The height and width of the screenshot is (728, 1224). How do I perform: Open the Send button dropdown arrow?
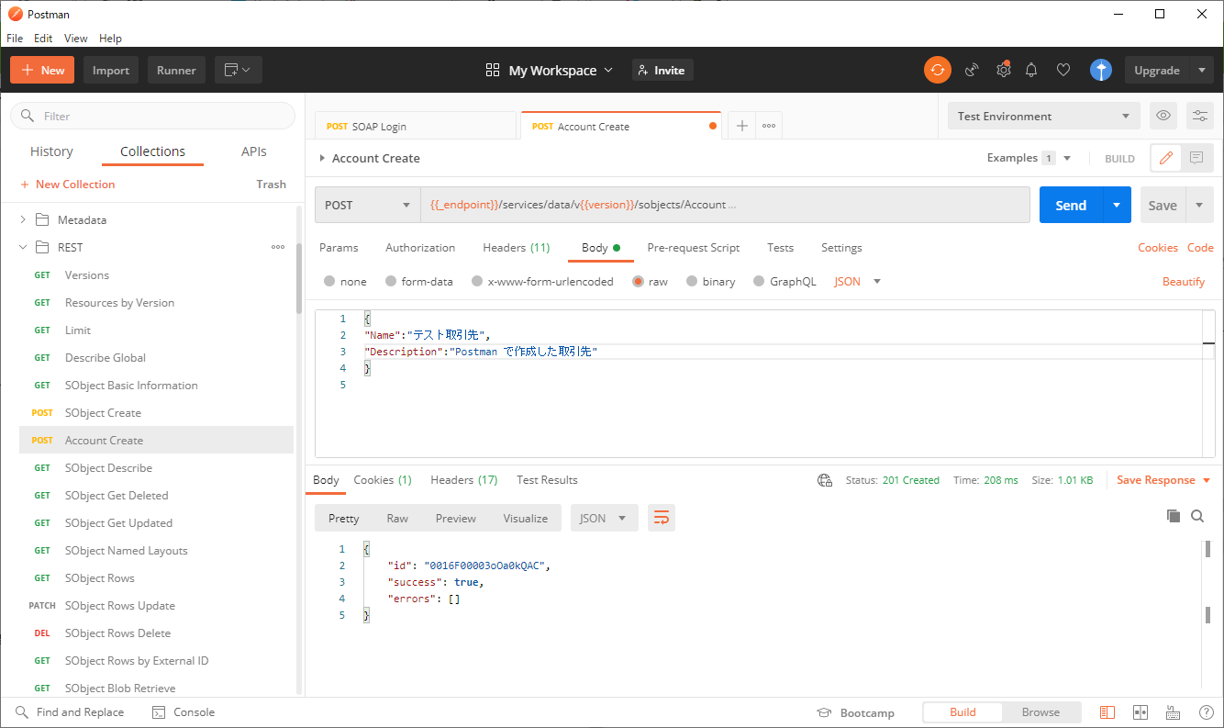pyautogui.click(x=1116, y=205)
